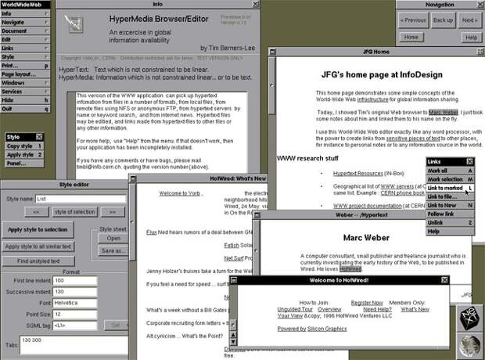The image size is (485, 360).
Task: Close the Welcome to HotWired window
Action: click(x=445, y=280)
